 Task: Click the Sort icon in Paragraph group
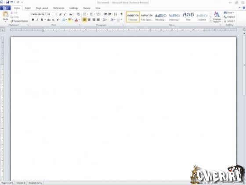pos(116,14)
